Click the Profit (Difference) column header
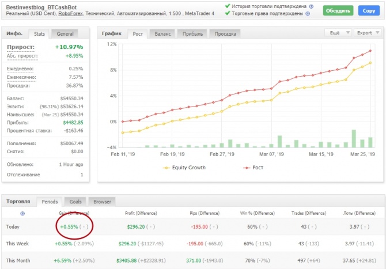 point(141,213)
